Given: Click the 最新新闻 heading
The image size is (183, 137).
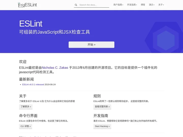Looking at the screenshot, I should tap(26, 79).
